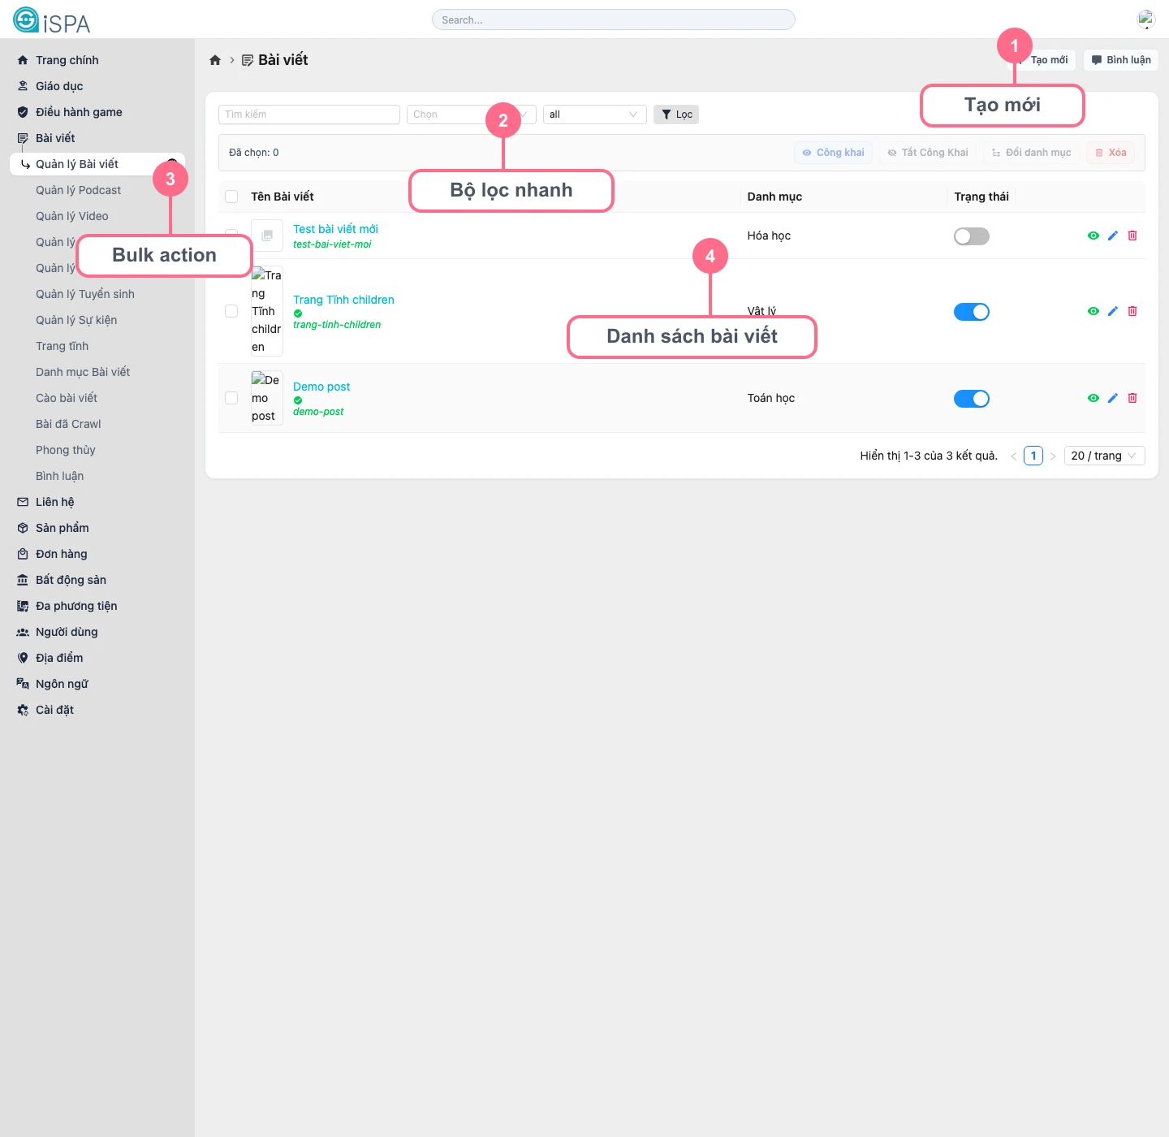
Task: Open the Đa phương tiện sidebar icon
Action: click(22, 605)
